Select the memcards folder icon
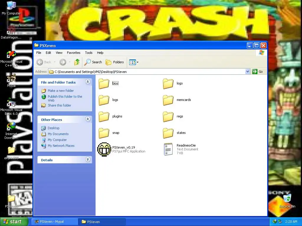 [168, 100]
